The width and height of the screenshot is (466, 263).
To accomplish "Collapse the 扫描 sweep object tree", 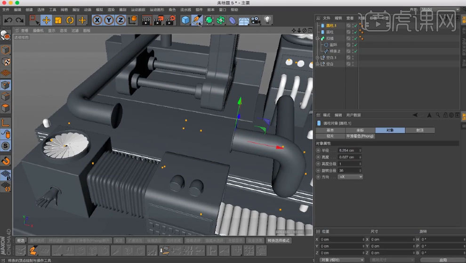I will pos(317,38).
